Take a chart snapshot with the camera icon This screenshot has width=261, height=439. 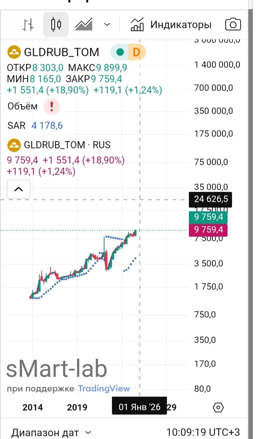(x=233, y=24)
